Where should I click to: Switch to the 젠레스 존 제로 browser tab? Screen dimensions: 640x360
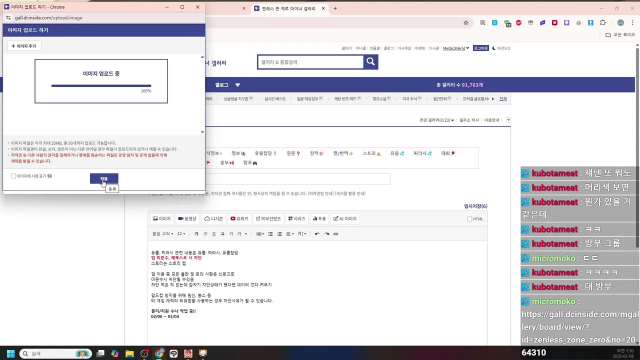[289, 8]
